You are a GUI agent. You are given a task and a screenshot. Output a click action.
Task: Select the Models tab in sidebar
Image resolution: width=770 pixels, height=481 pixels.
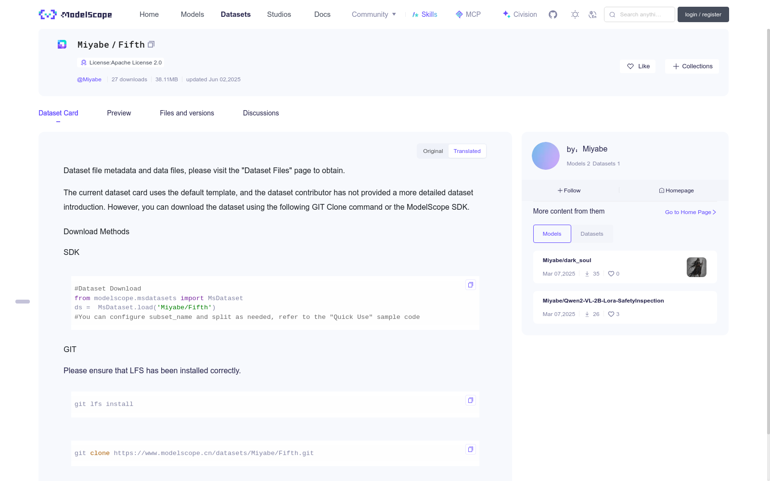[552, 234]
